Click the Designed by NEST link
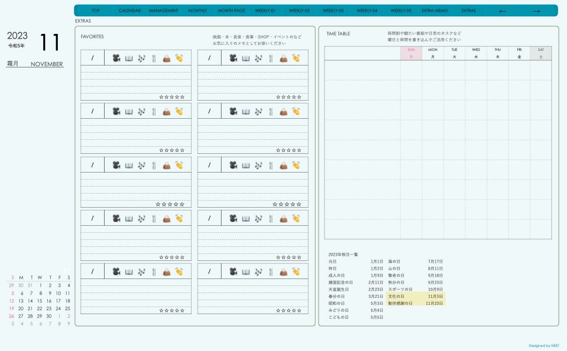 [x=544, y=346]
